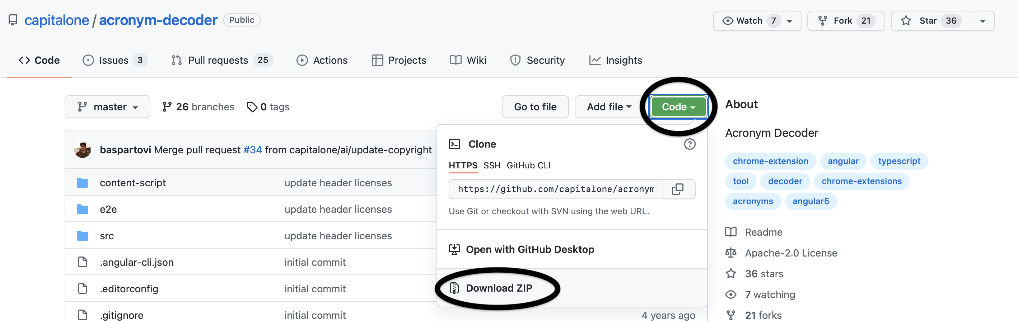The image size is (1018, 321).
Task: Click the chrome-extension topic tag
Action: click(x=770, y=161)
